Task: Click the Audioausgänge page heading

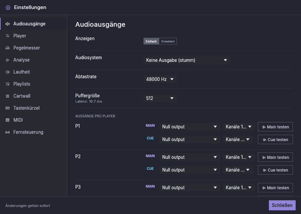Action: tap(100, 24)
